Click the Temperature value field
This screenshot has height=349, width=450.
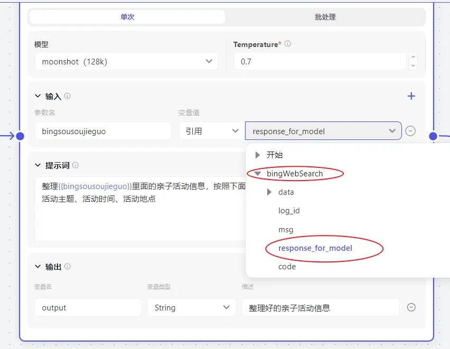point(320,61)
